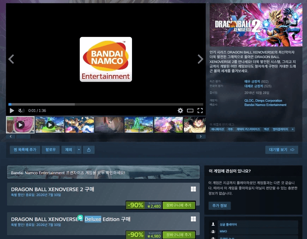
Task: Select the 멀티플레이어 tag
Action: click(281, 129)
